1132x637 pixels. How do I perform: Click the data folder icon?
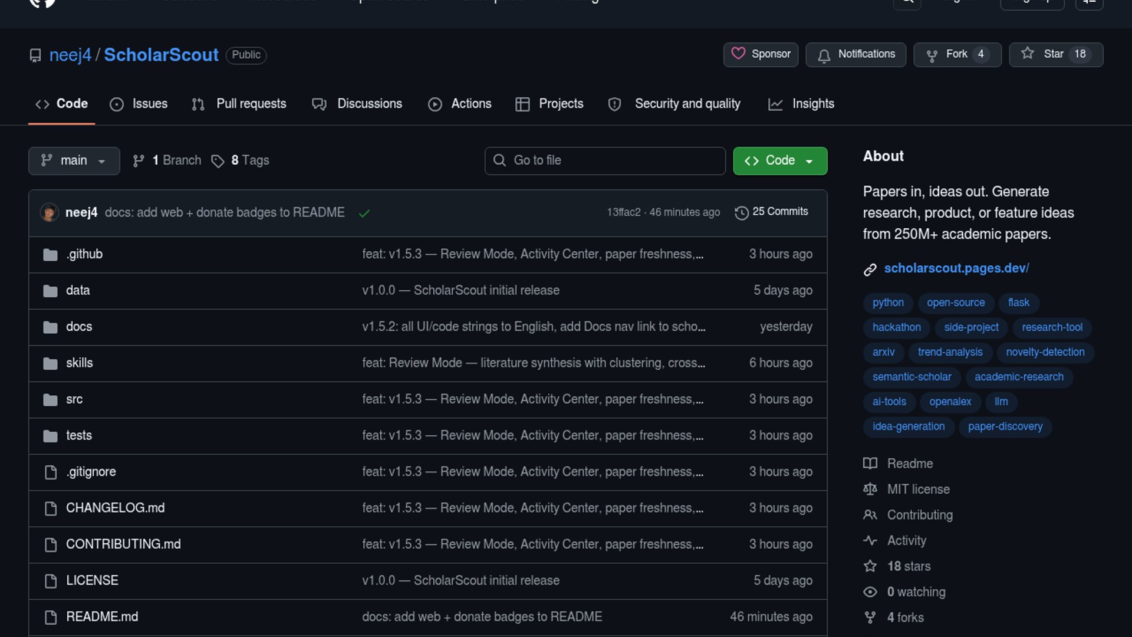pyautogui.click(x=50, y=291)
